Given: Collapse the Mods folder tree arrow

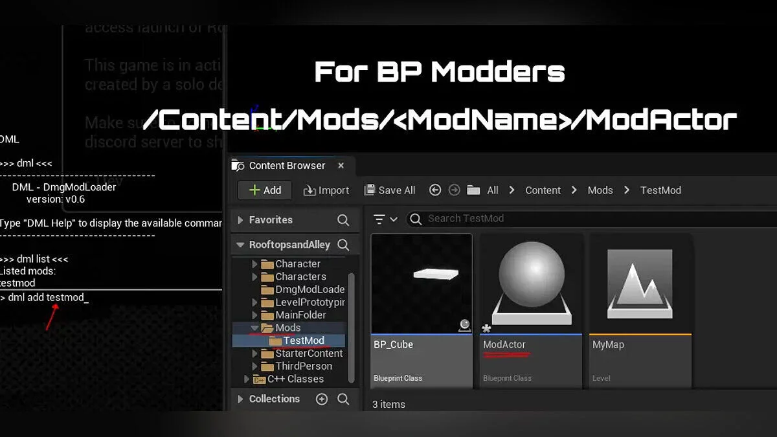Looking at the screenshot, I should 254,328.
